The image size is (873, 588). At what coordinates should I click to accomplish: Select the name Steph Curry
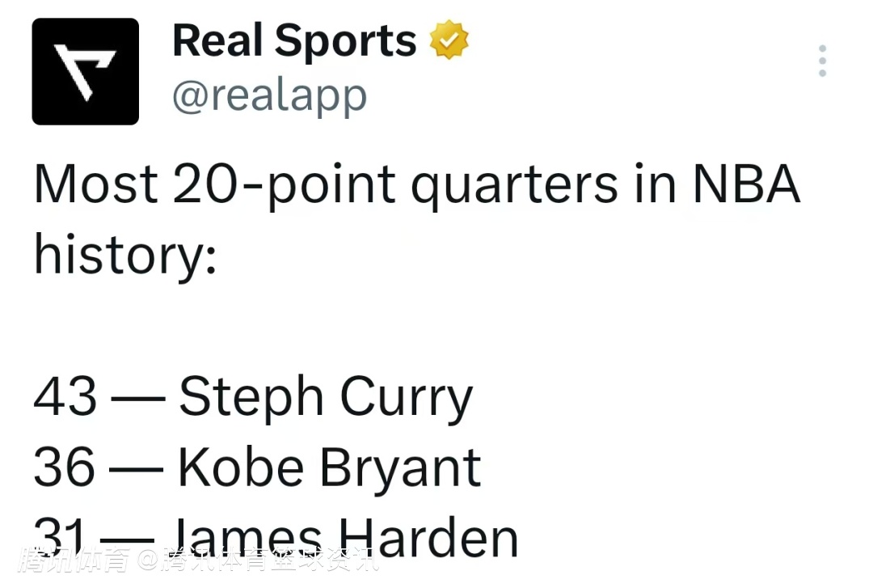click(x=325, y=397)
